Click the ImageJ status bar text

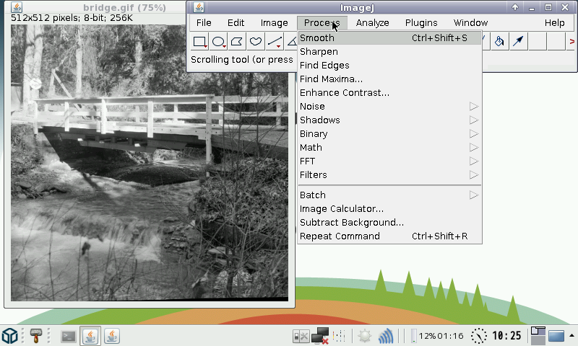[x=242, y=60]
